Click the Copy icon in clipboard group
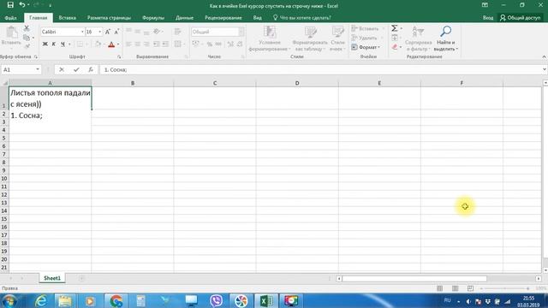 [x=27, y=38]
